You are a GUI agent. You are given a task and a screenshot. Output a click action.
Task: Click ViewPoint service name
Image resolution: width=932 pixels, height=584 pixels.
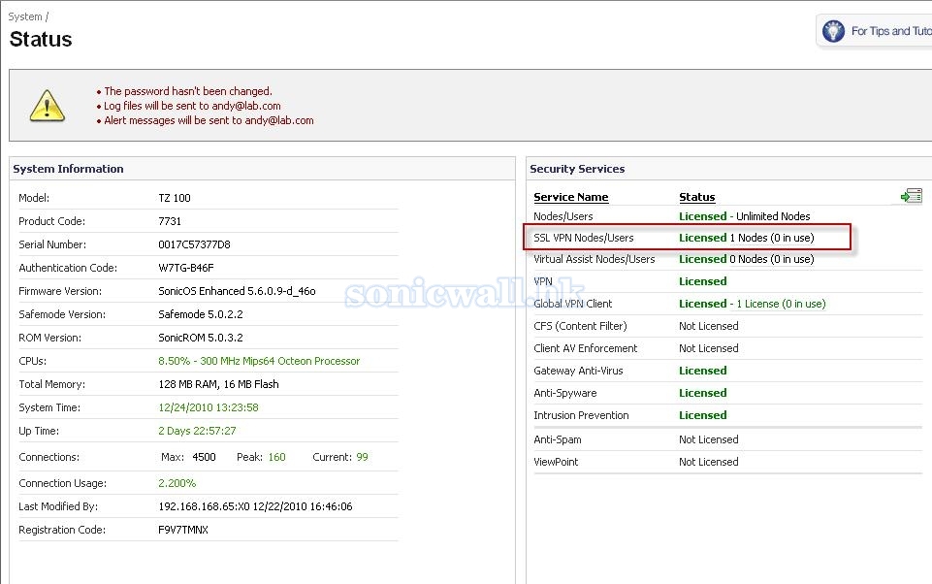(555, 462)
